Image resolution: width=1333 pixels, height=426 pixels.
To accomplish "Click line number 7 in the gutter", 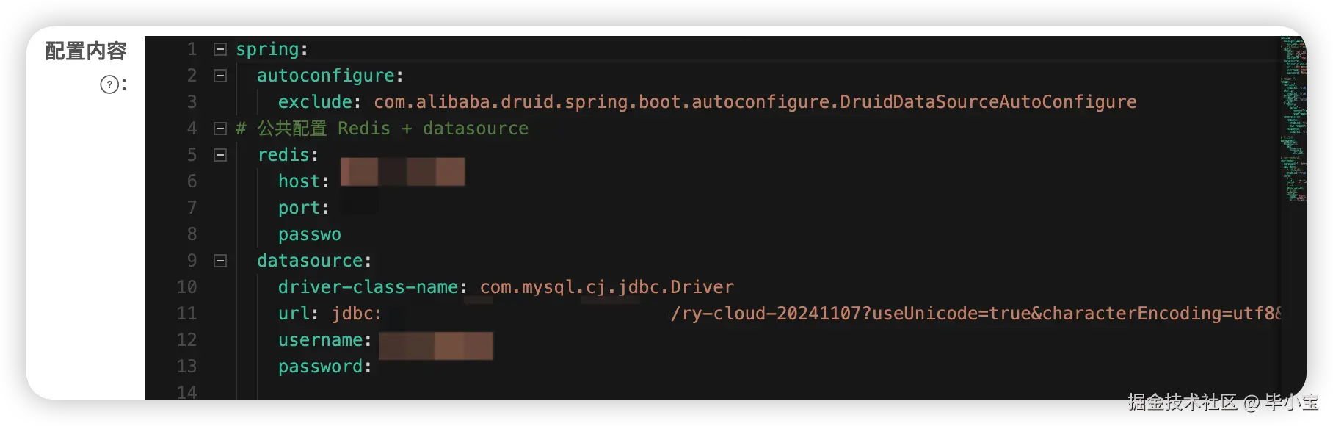I will pyautogui.click(x=192, y=208).
